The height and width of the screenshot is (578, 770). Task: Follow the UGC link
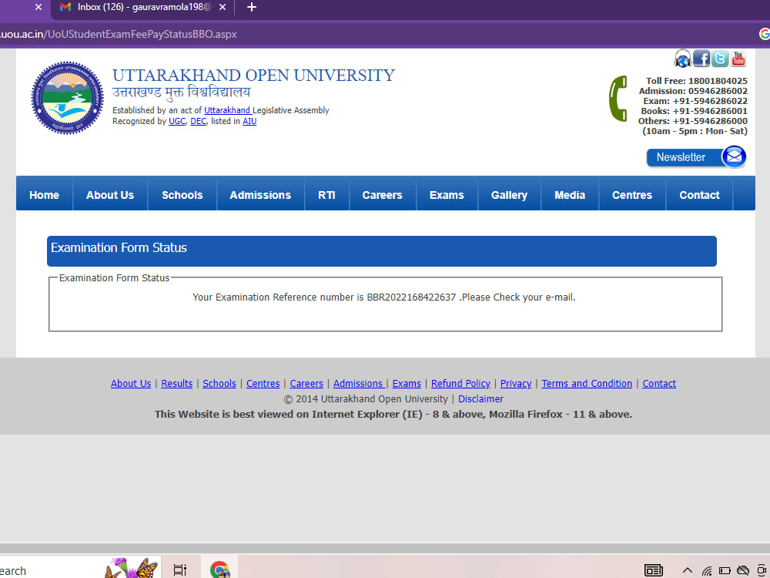tap(177, 121)
